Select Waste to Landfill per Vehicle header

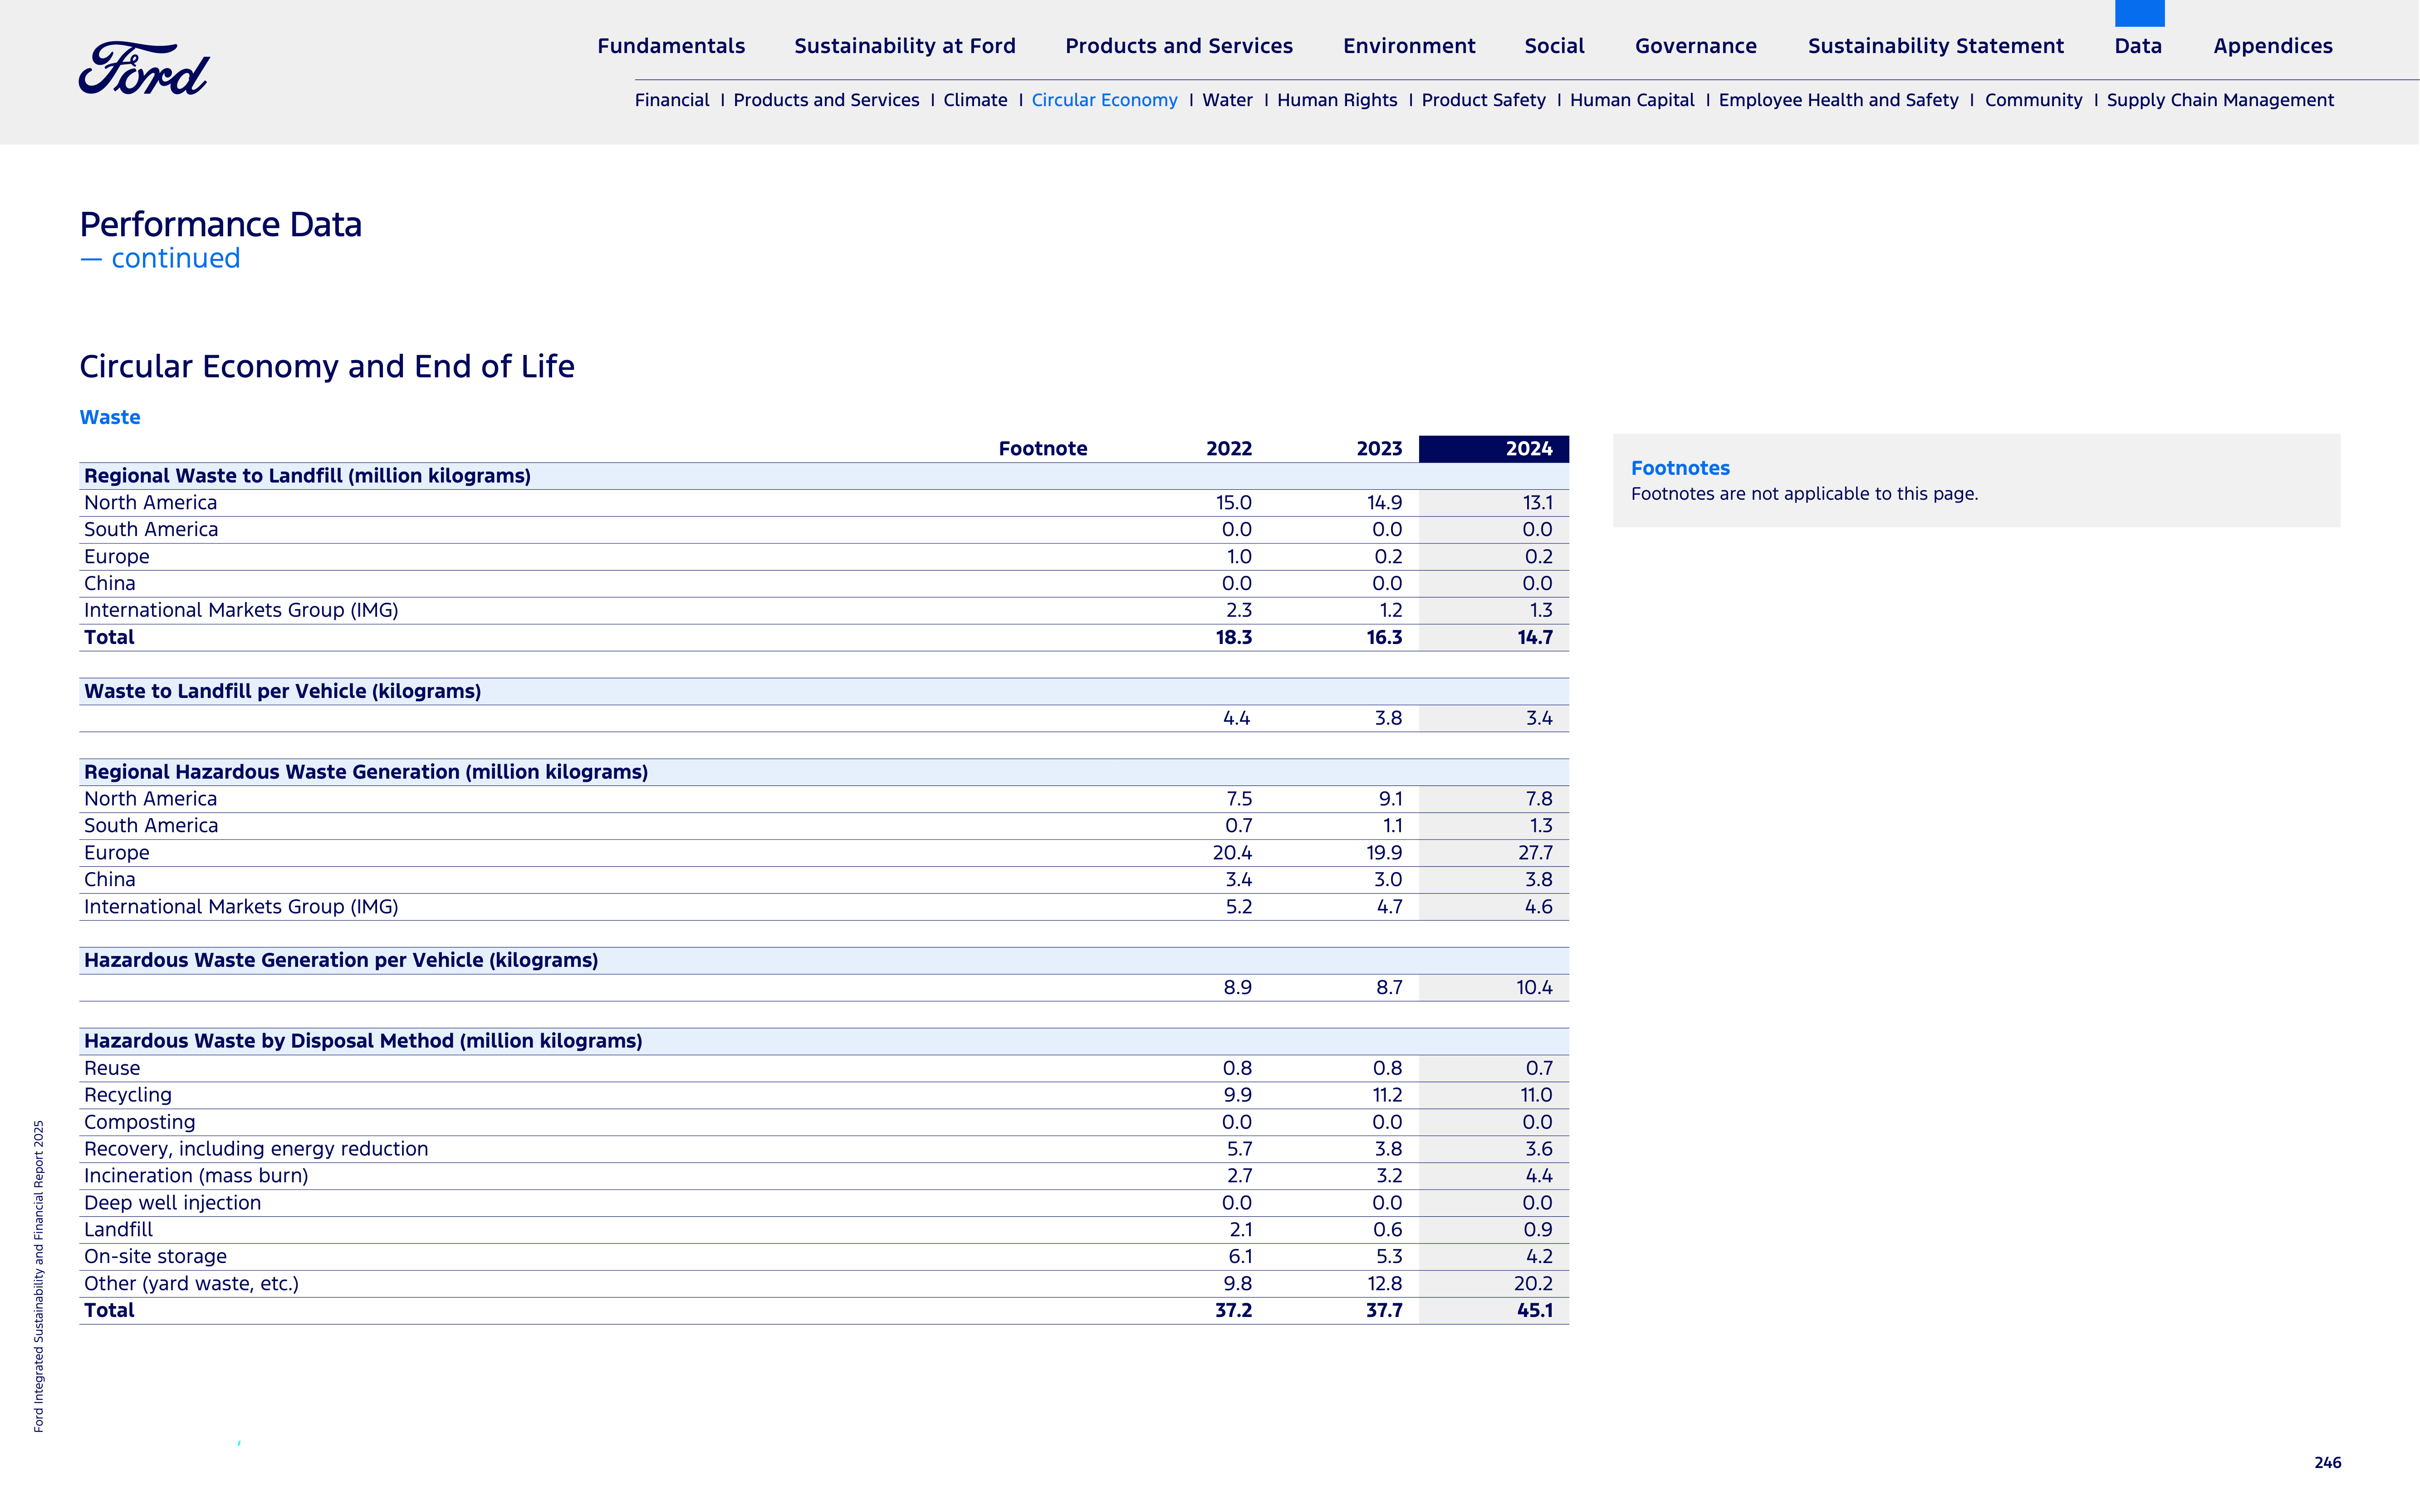(x=824, y=692)
